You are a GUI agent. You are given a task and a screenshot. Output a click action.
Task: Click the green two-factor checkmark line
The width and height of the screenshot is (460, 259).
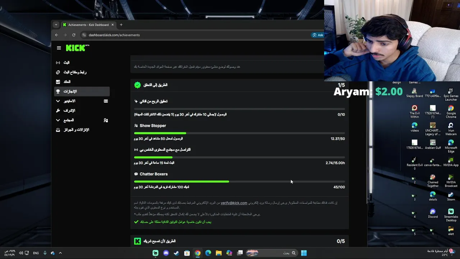[x=173, y=222]
